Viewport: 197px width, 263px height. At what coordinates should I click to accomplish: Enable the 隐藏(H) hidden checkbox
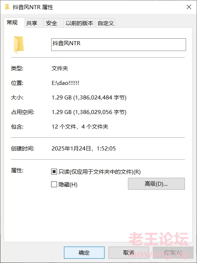(54, 184)
